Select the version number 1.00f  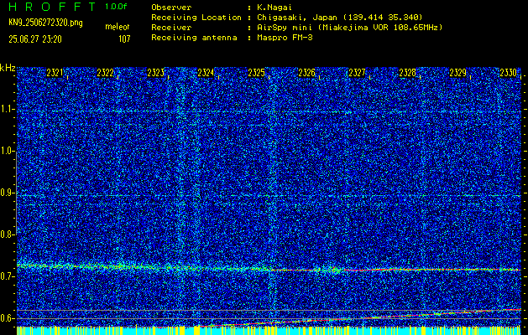coord(116,7)
